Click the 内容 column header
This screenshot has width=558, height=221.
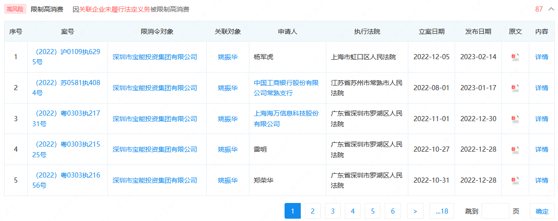[x=541, y=31]
